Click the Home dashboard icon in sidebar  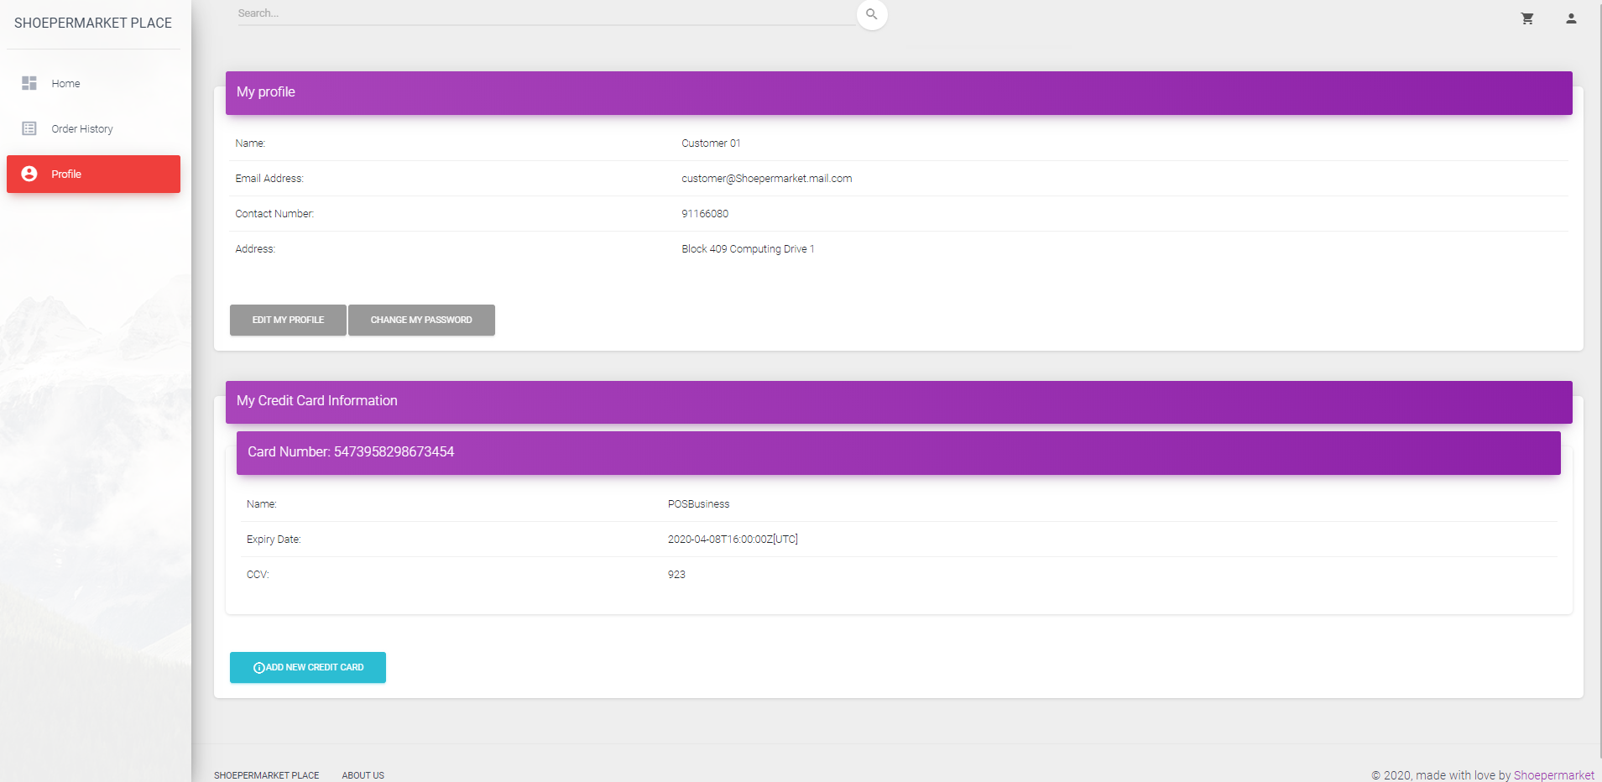click(29, 83)
